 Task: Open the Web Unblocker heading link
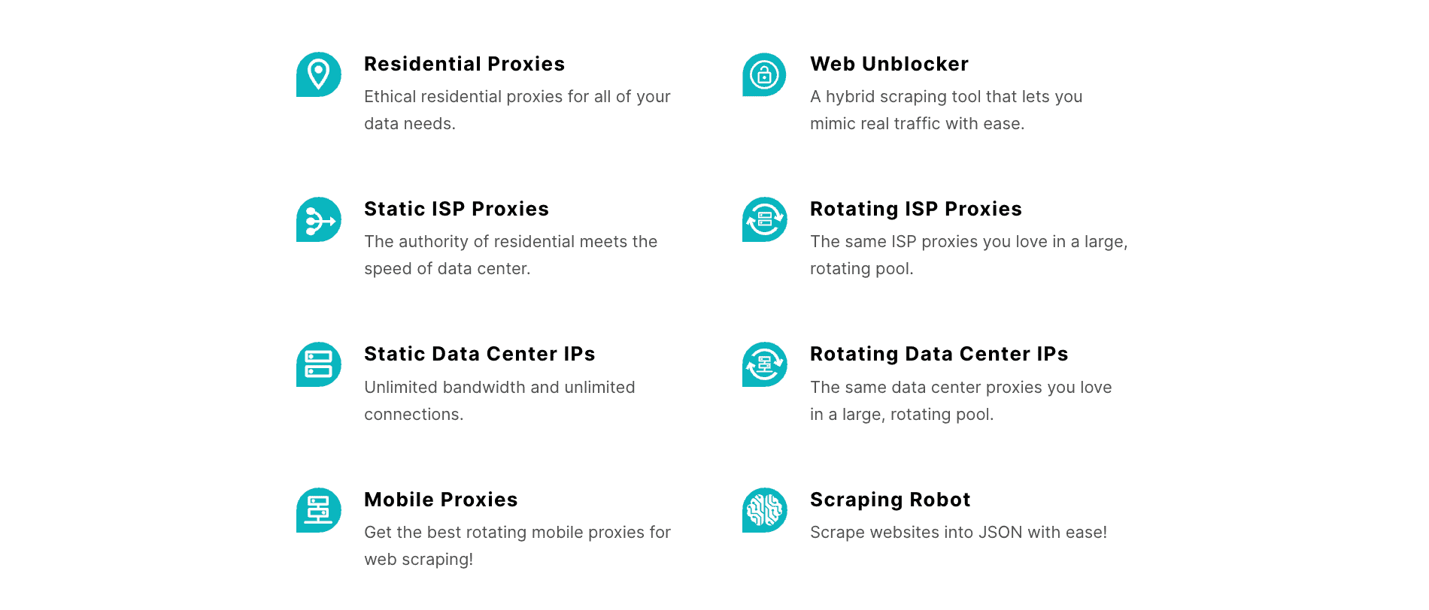[889, 64]
